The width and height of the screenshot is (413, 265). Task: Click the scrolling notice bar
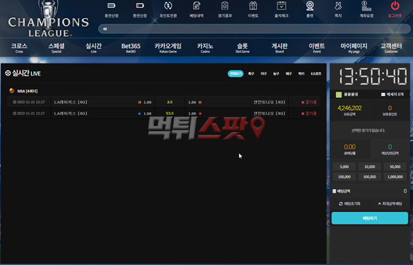[255, 29]
